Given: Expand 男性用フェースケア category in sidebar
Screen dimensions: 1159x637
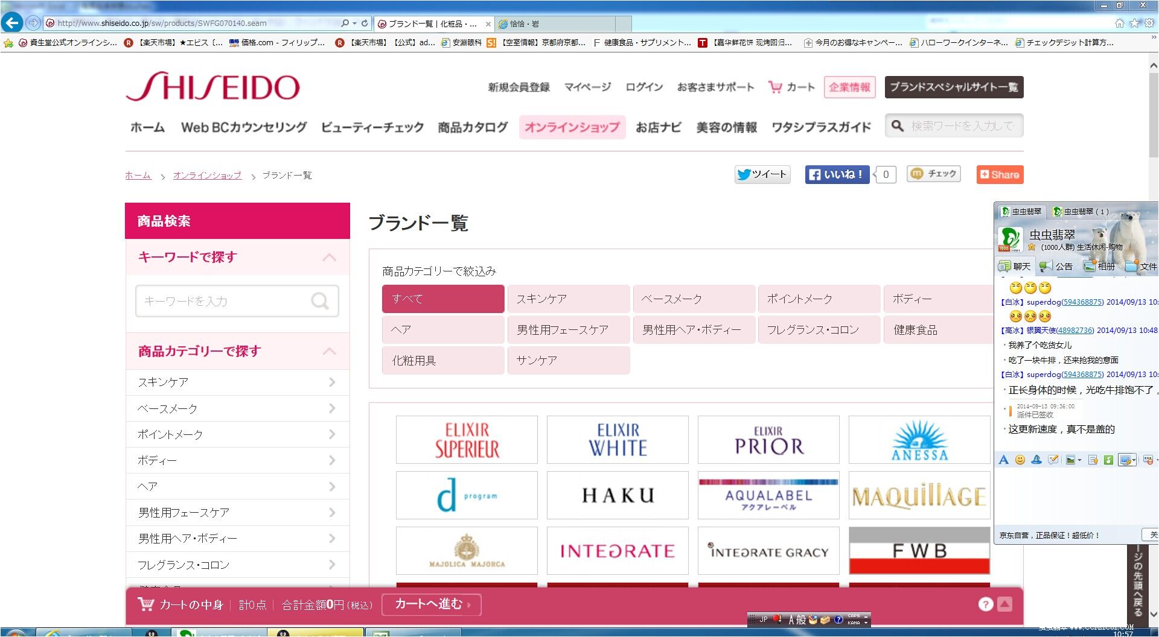Looking at the screenshot, I should coord(237,512).
